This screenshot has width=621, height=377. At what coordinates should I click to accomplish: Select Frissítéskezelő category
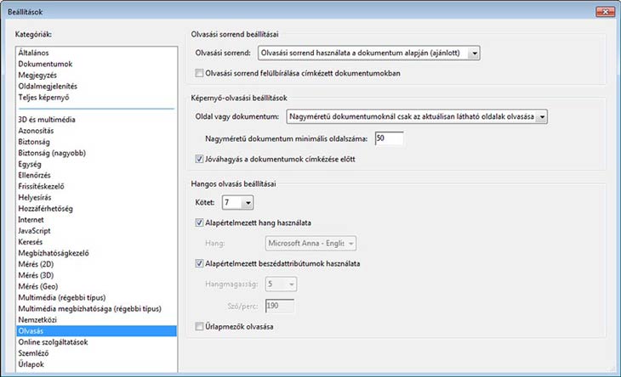coord(97,186)
